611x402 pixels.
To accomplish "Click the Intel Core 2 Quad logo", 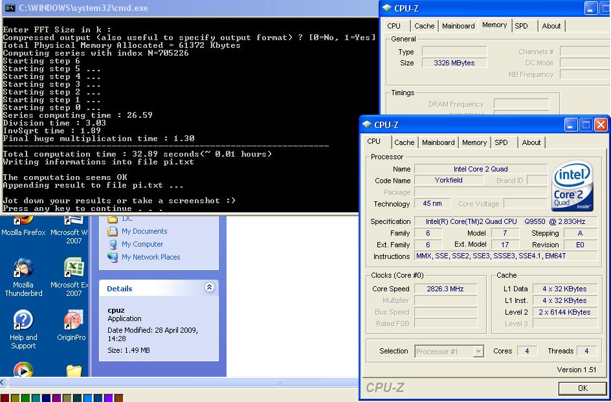I will 572,186.
